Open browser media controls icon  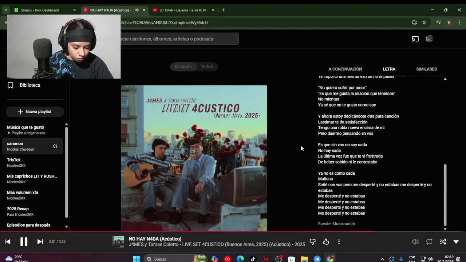[x=439, y=23]
